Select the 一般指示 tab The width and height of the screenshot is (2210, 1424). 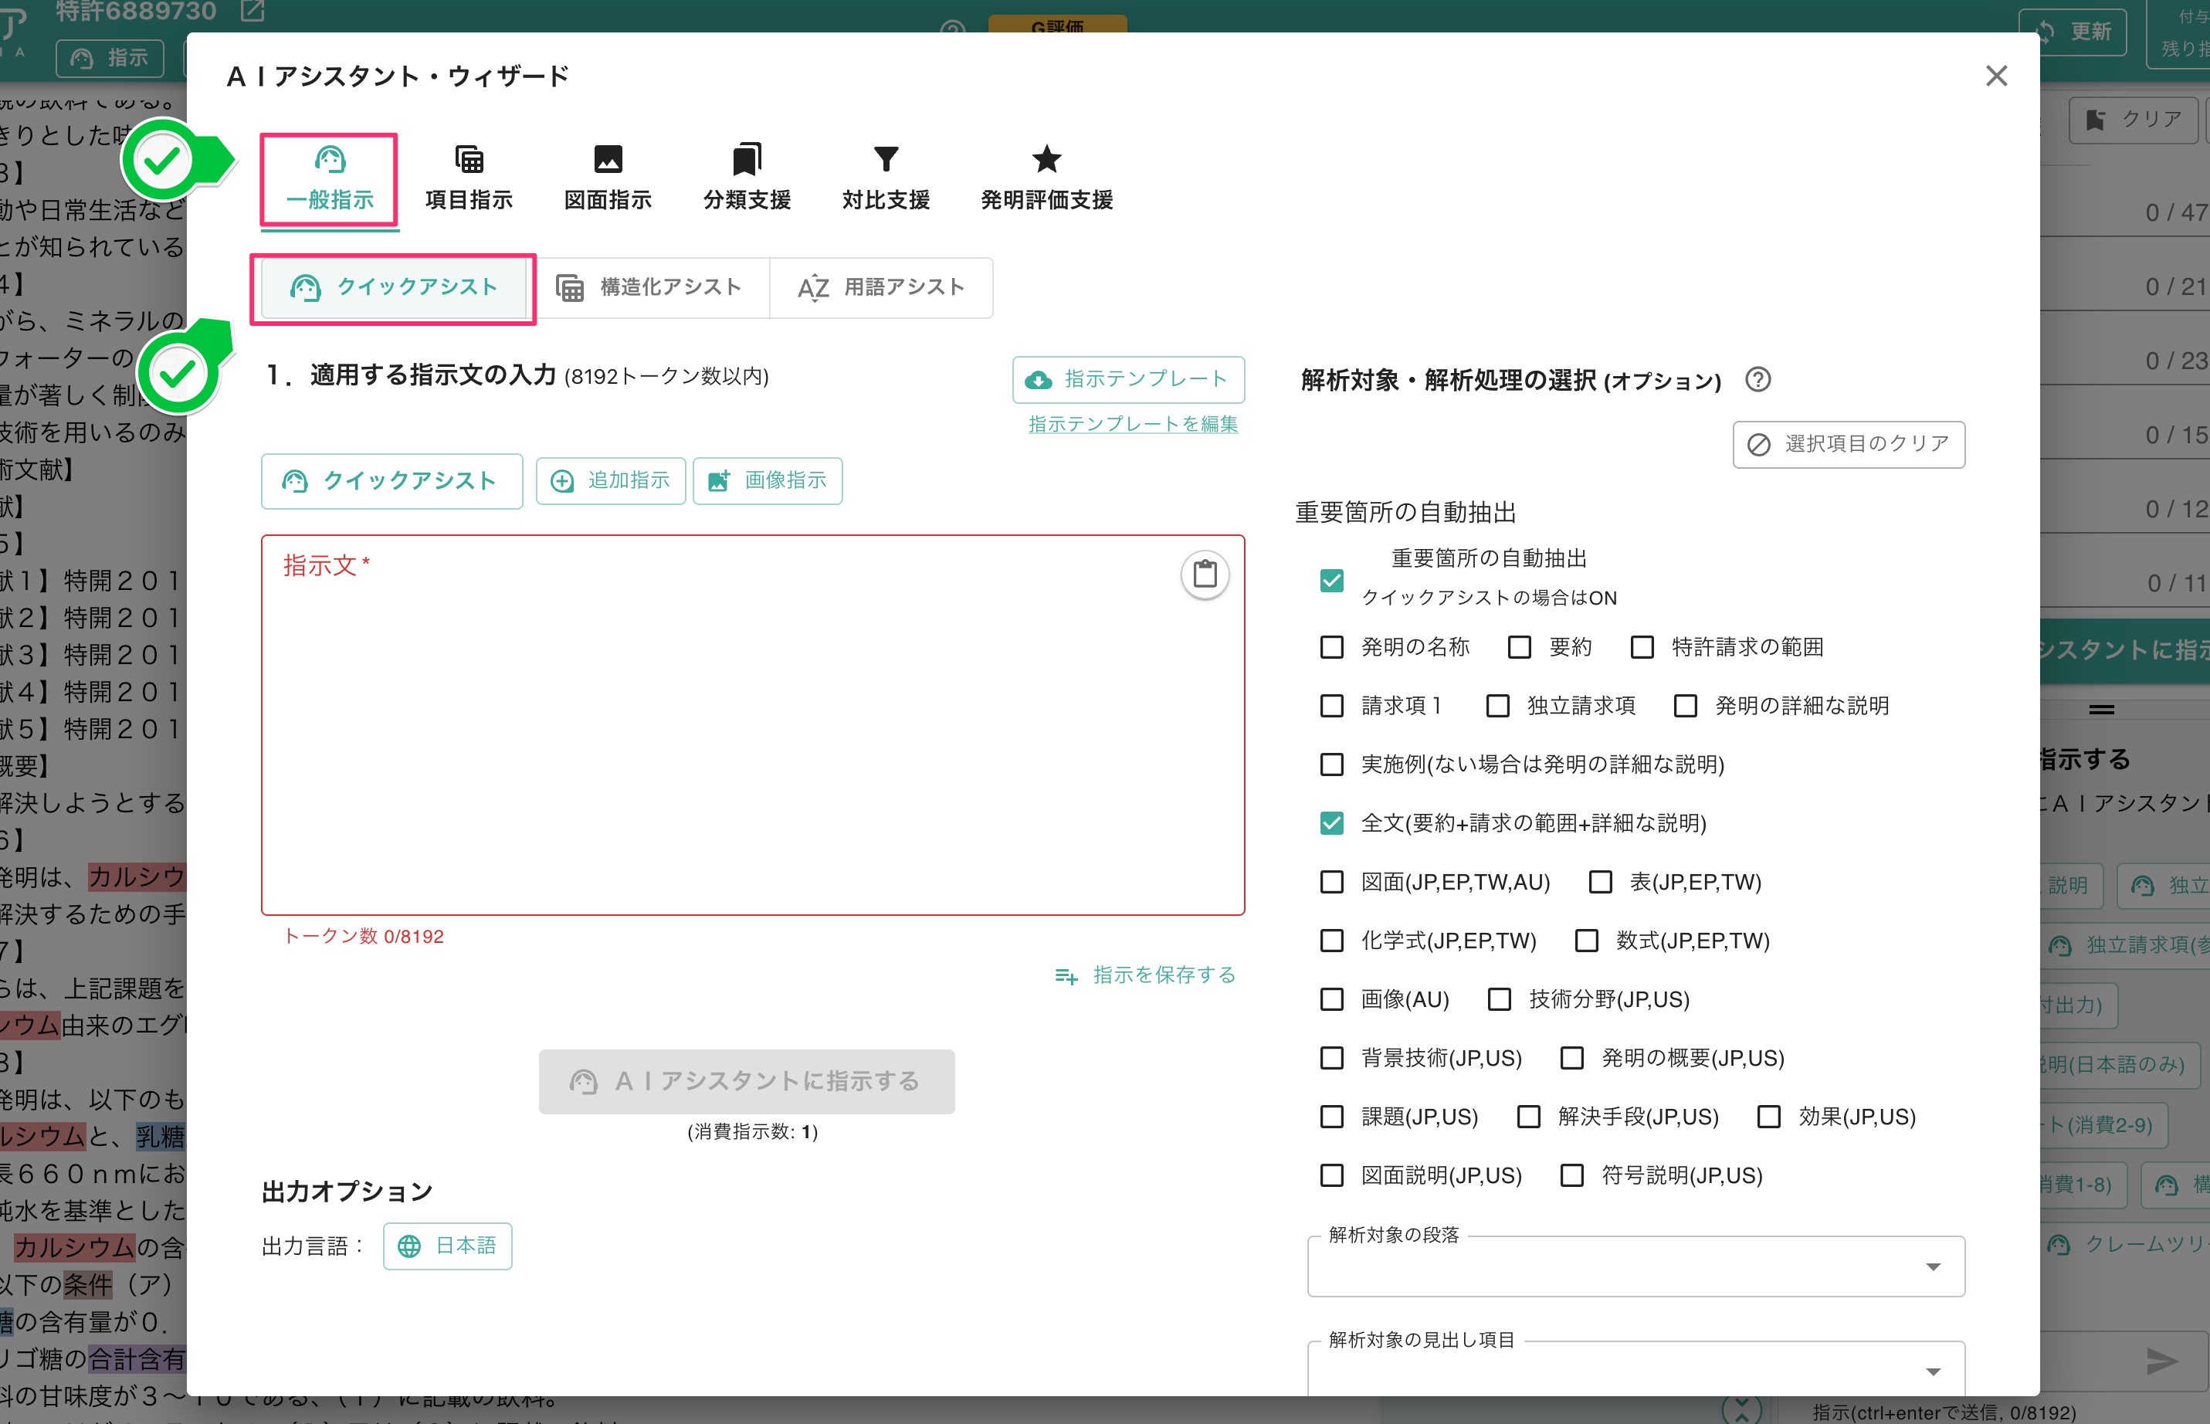click(x=329, y=179)
